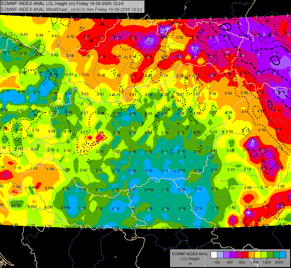Click the wind shear value 8.06
Viewport: 291px width, 268px height.
pos(211,37)
